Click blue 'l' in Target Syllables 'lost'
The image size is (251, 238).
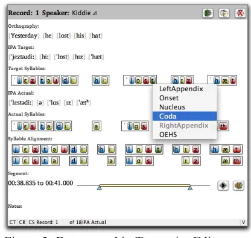(x=132, y=80)
